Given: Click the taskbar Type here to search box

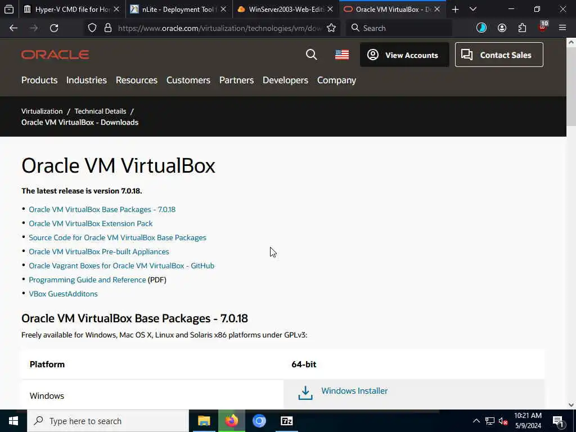Looking at the screenshot, I should click(108, 421).
